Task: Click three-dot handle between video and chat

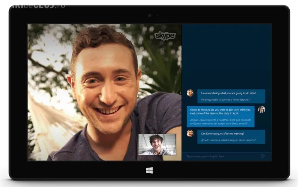Action: pyautogui.click(x=180, y=92)
